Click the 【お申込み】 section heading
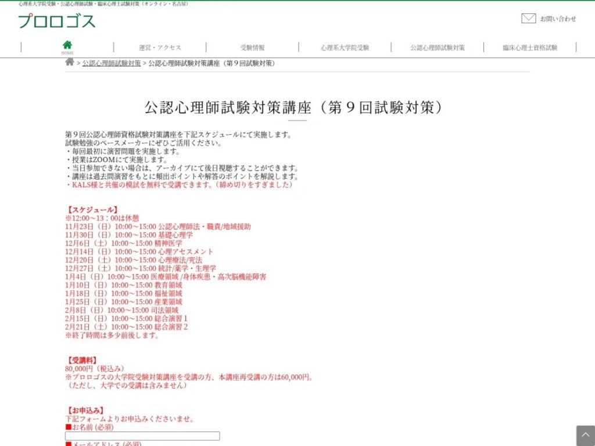This screenshot has height=446, width=595. point(85,411)
